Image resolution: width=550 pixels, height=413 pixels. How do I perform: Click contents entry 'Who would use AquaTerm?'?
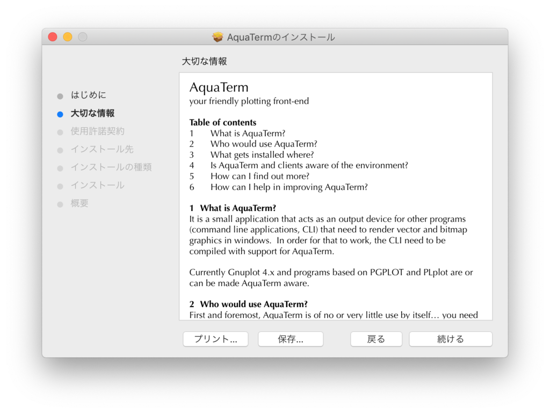coord(264,144)
